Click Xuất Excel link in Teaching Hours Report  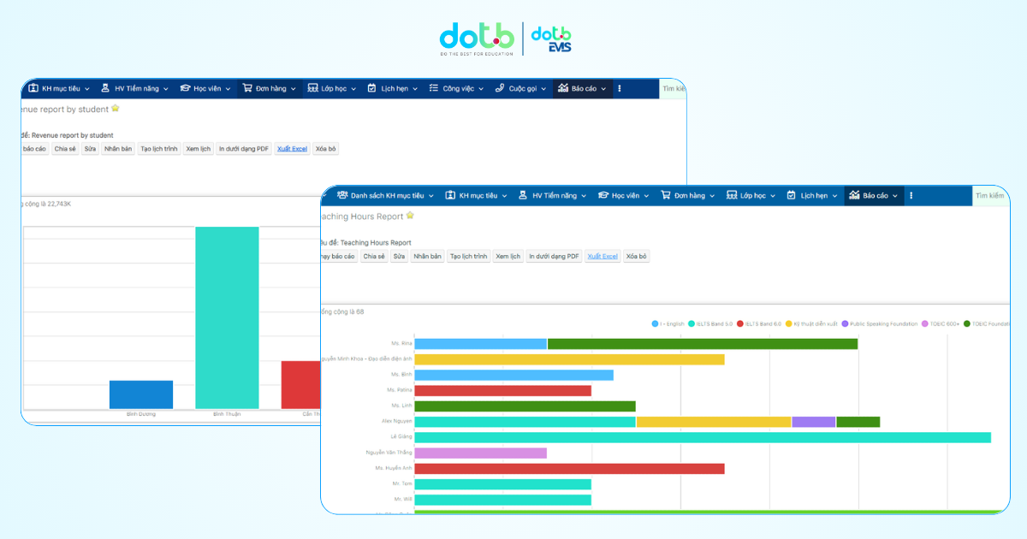(x=602, y=256)
